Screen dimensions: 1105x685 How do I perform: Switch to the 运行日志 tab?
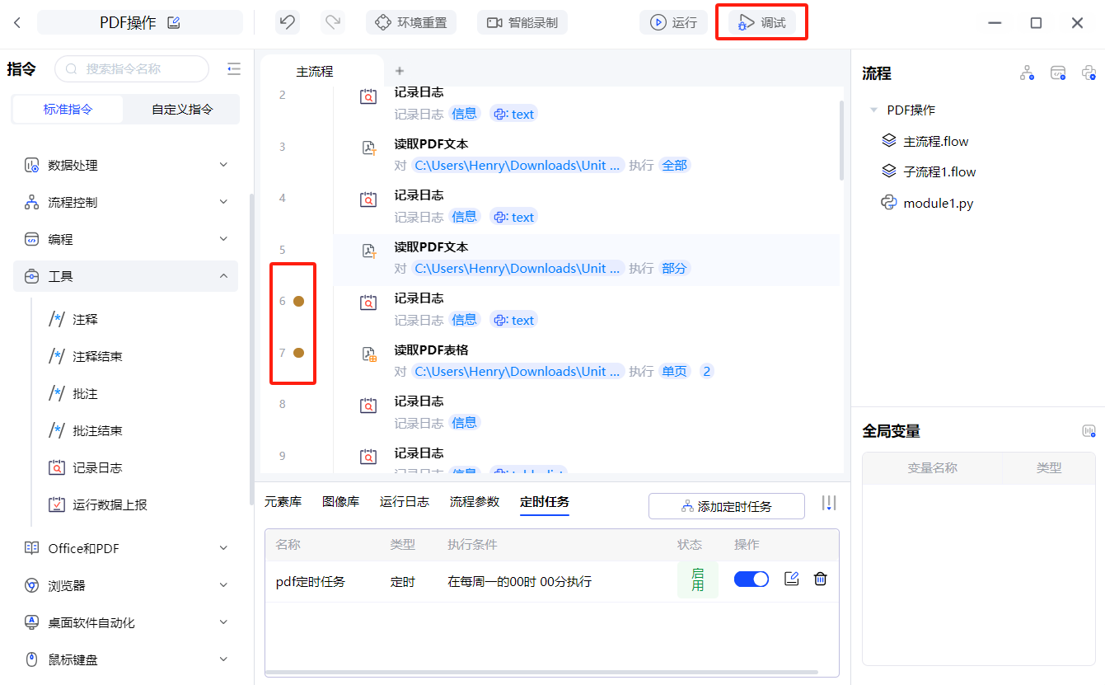point(404,501)
